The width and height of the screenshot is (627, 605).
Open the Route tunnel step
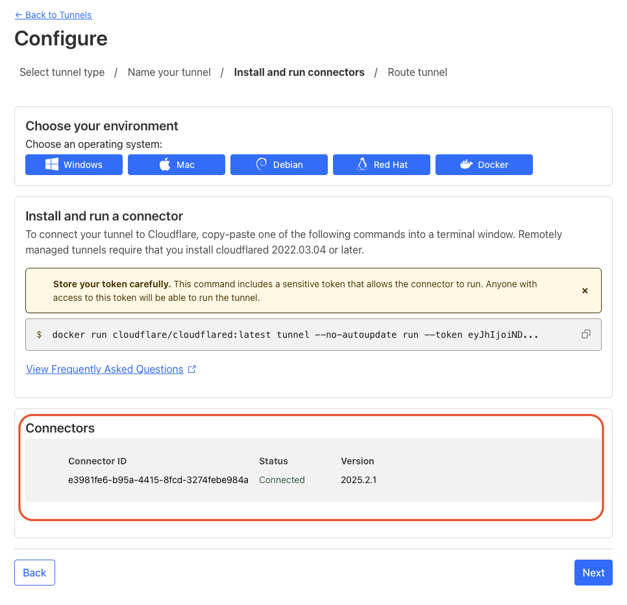pos(417,72)
